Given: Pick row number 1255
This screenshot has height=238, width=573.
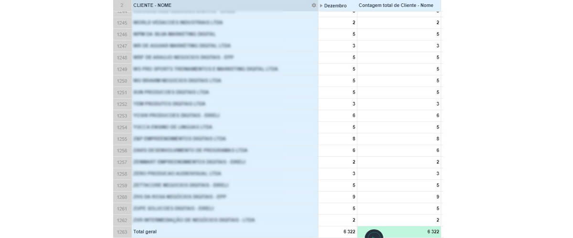Looking at the screenshot, I should (x=122, y=139).
